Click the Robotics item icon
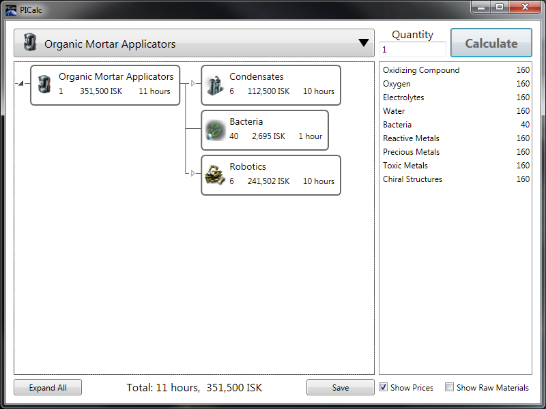546x409 pixels. [215, 175]
